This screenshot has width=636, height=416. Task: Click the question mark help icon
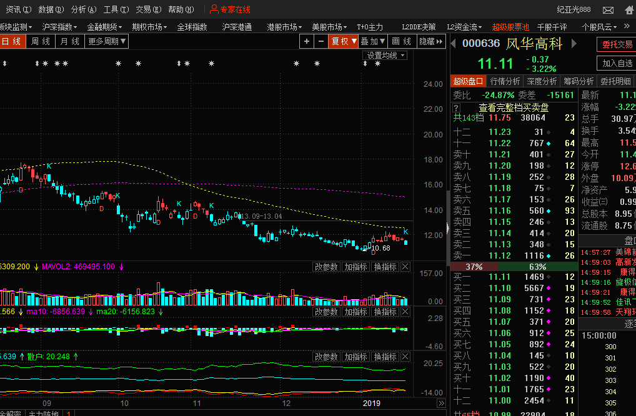(457, 107)
